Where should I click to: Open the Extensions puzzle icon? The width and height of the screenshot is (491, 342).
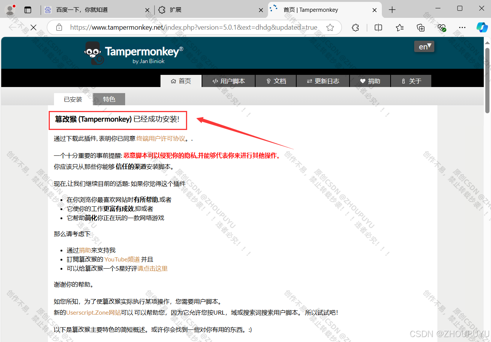pos(355,27)
